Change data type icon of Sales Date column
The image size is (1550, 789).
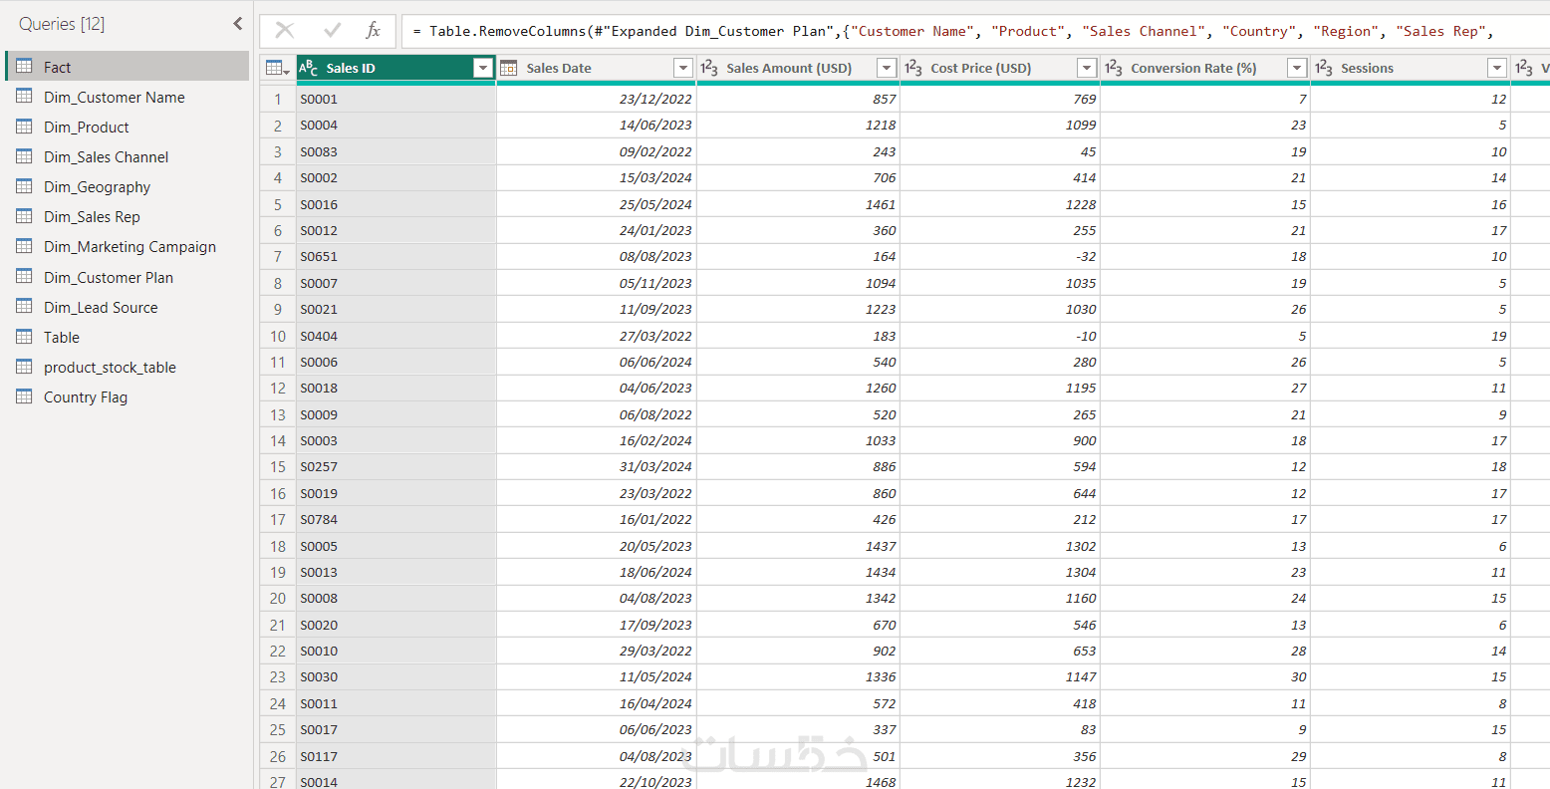pos(509,68)
